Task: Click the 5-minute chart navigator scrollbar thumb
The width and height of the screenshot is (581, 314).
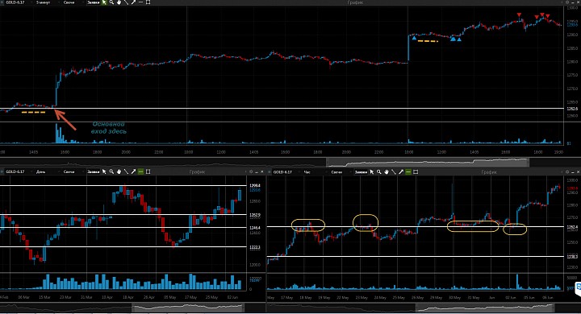Action: [428, 162]
